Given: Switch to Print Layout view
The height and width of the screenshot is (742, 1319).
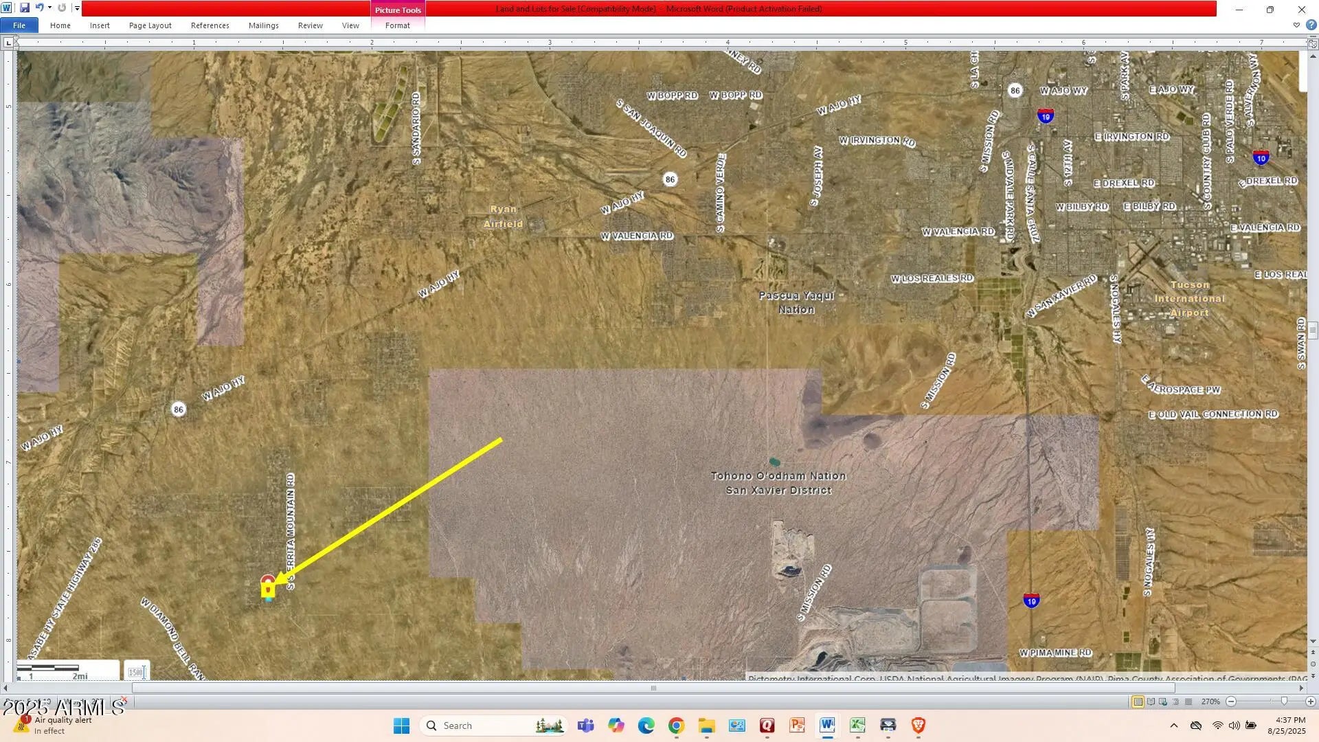Looking at the screenshot, I should point(1138,701).
